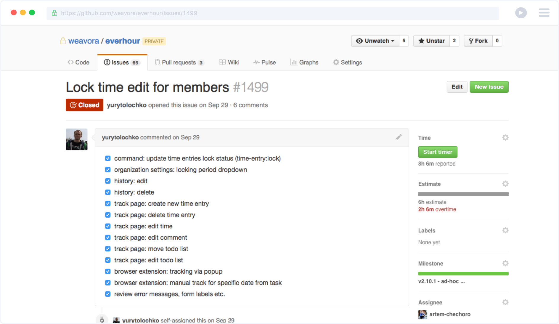The width and height of the screenshot is (559, 324).
Task: Open the everhour repository link
Action: (123, 41)
